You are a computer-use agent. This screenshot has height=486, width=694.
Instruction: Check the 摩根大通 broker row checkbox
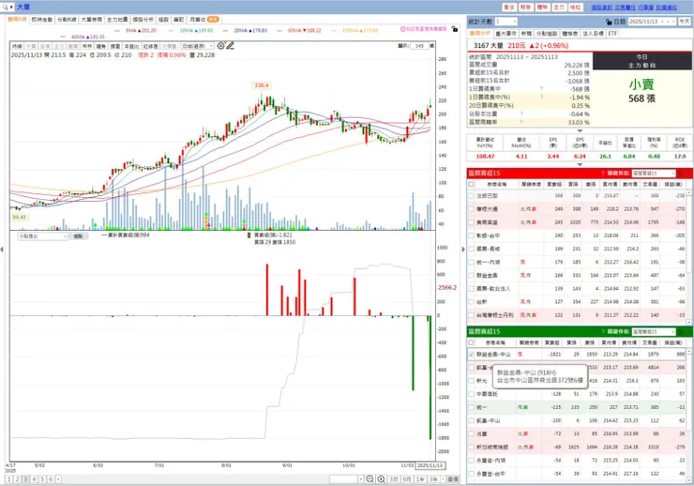point(472,209)
